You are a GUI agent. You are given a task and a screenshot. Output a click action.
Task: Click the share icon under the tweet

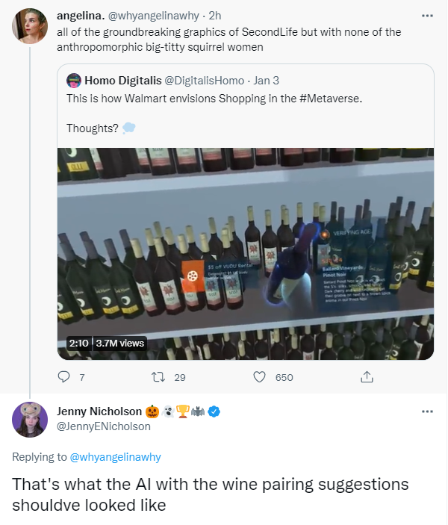[x=367, y=377]
